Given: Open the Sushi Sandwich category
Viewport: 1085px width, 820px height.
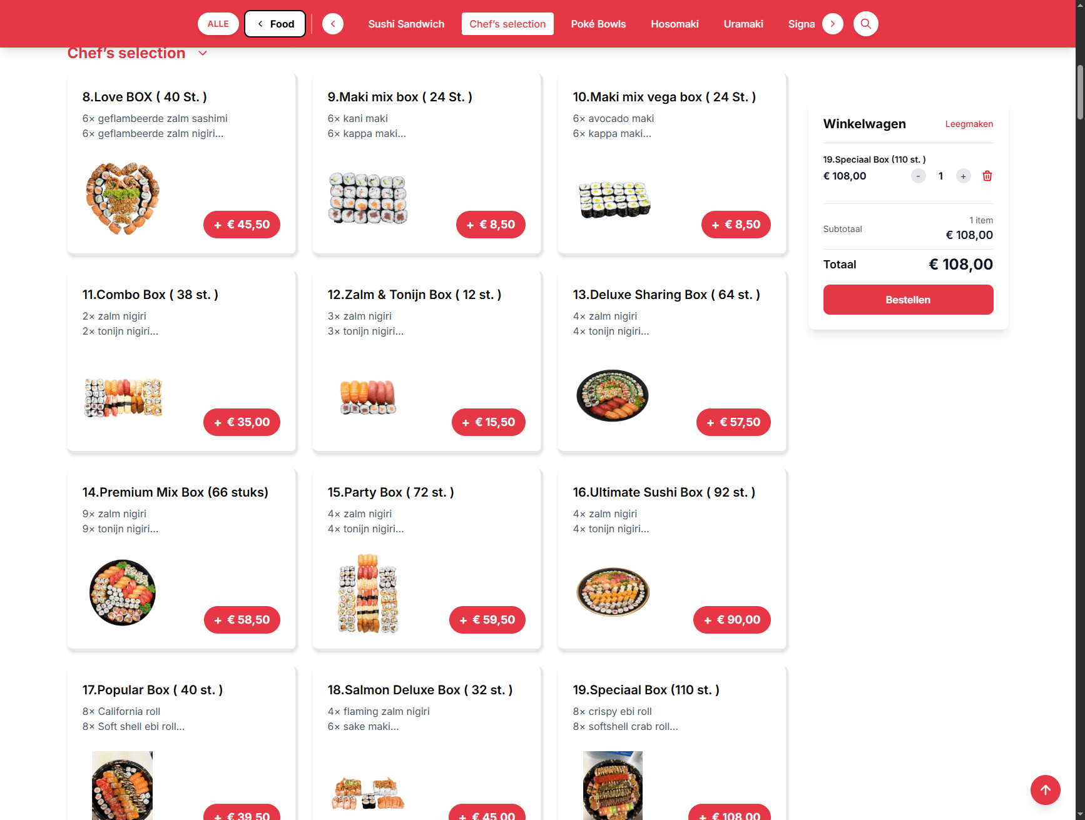Looking at the screenshot, I should pyautogui.click(x=406, y=24).
